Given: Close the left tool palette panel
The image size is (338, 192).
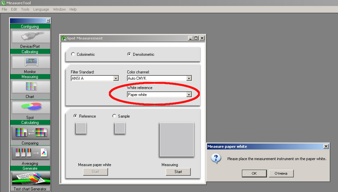Looking at the screenshot, I should [x=48, y=21].
